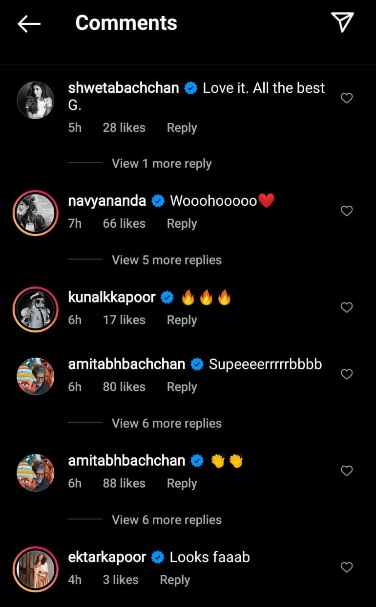Expand 1 more reply under shwetabachchan

click(x=162, y=164)
